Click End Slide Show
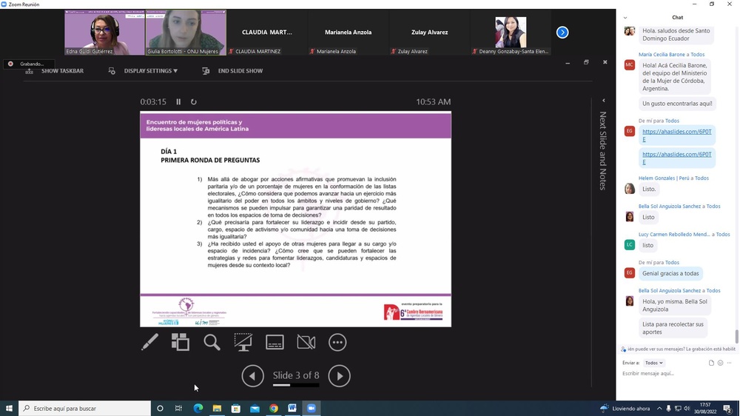Screen dimensions: 740x416 click(x=240, y=71)
